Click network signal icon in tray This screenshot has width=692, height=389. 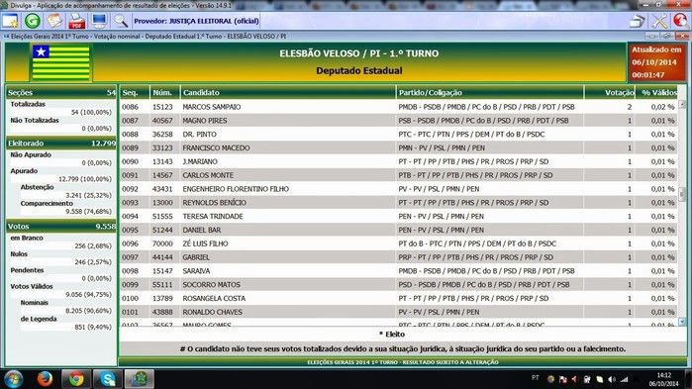[x=624, y=379]
